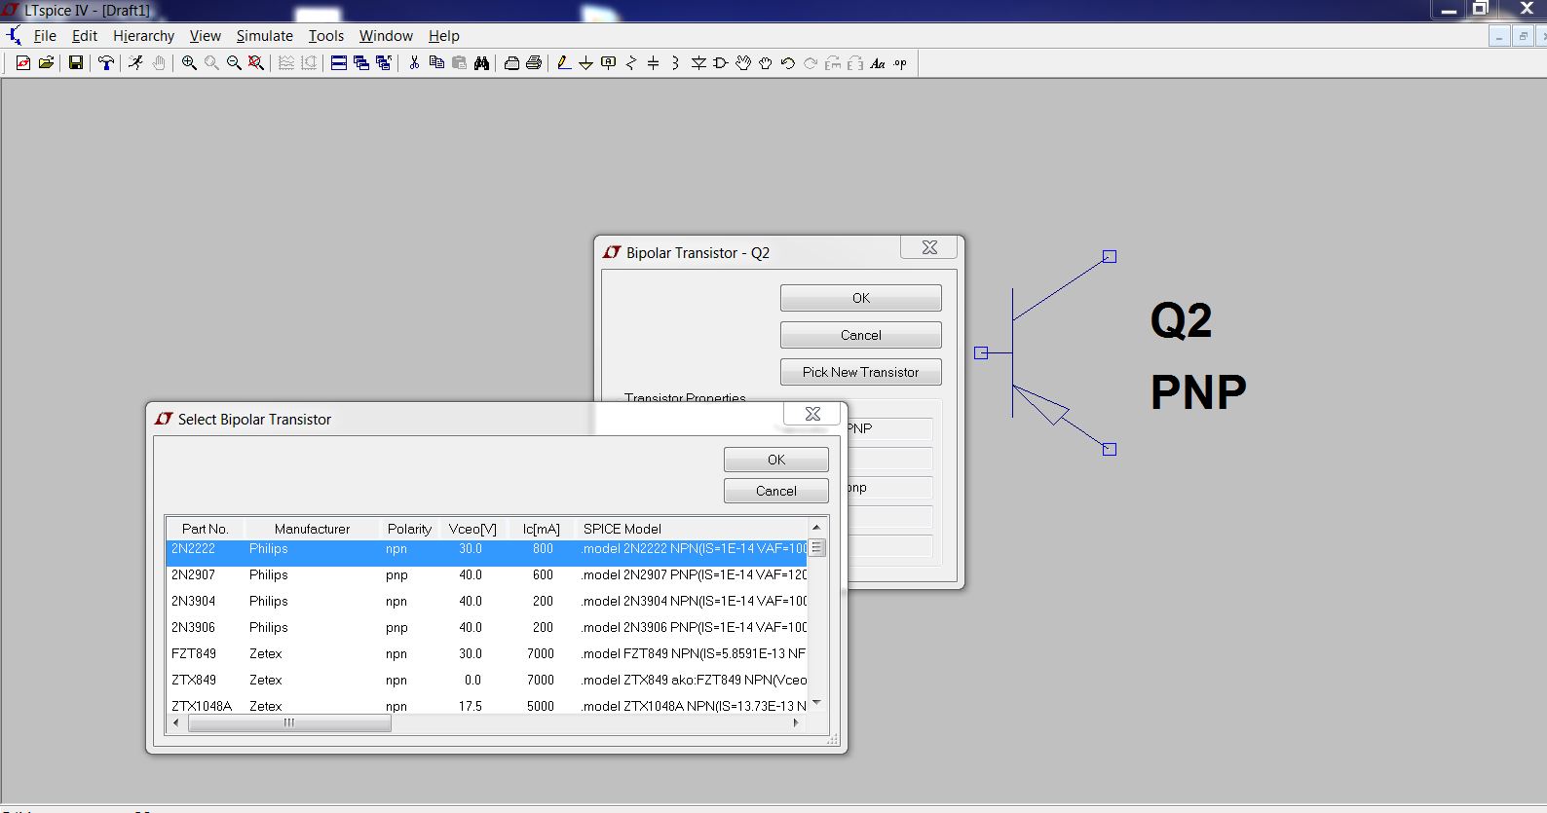The width and height of the screenshot is (1547, 813).
Task: Open the Tools menu
Action: (x=326, y=36)
